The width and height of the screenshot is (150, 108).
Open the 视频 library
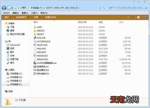10,48
